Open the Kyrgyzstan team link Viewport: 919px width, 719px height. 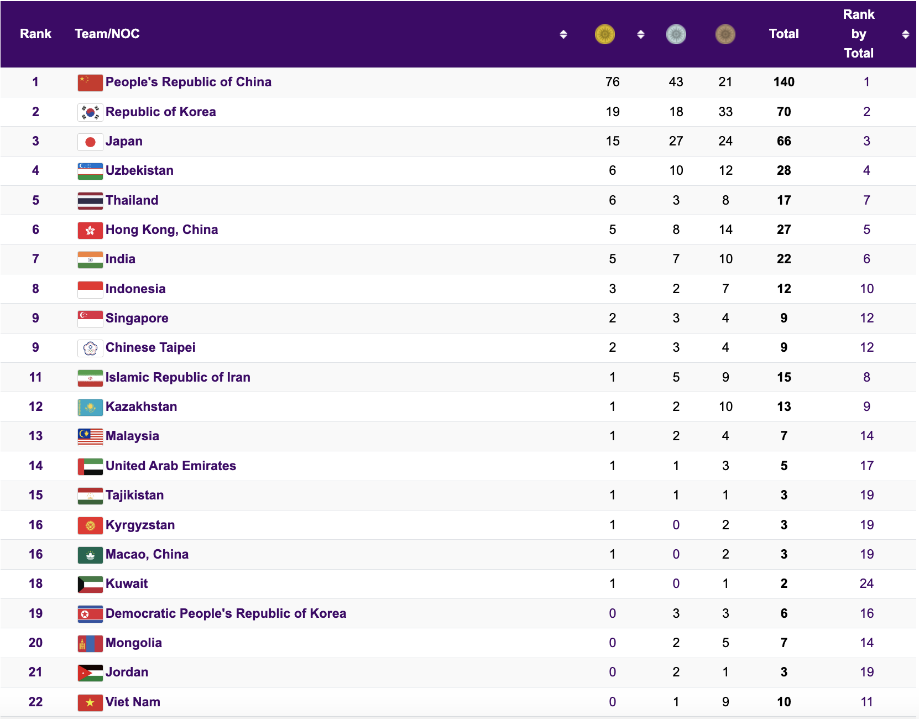pos(140,525)
